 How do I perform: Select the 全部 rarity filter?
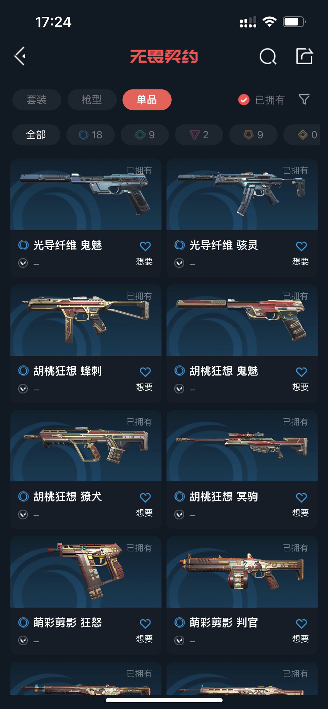(x=36, y=135)
